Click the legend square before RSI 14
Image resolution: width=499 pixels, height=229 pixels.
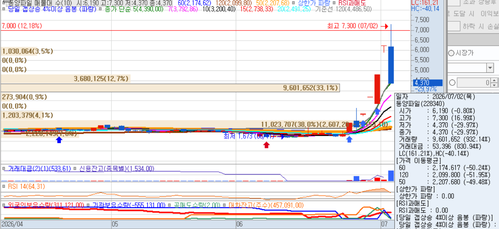(4, 187)
